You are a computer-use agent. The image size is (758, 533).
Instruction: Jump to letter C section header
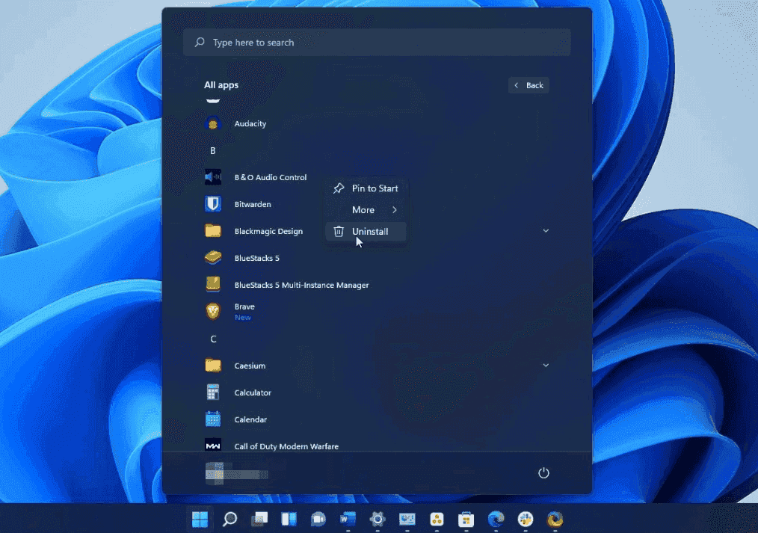213,339
